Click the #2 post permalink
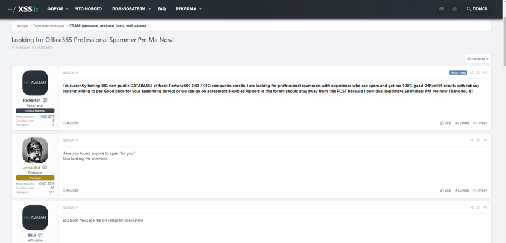 pyautogui.click(x=485, y=140)
